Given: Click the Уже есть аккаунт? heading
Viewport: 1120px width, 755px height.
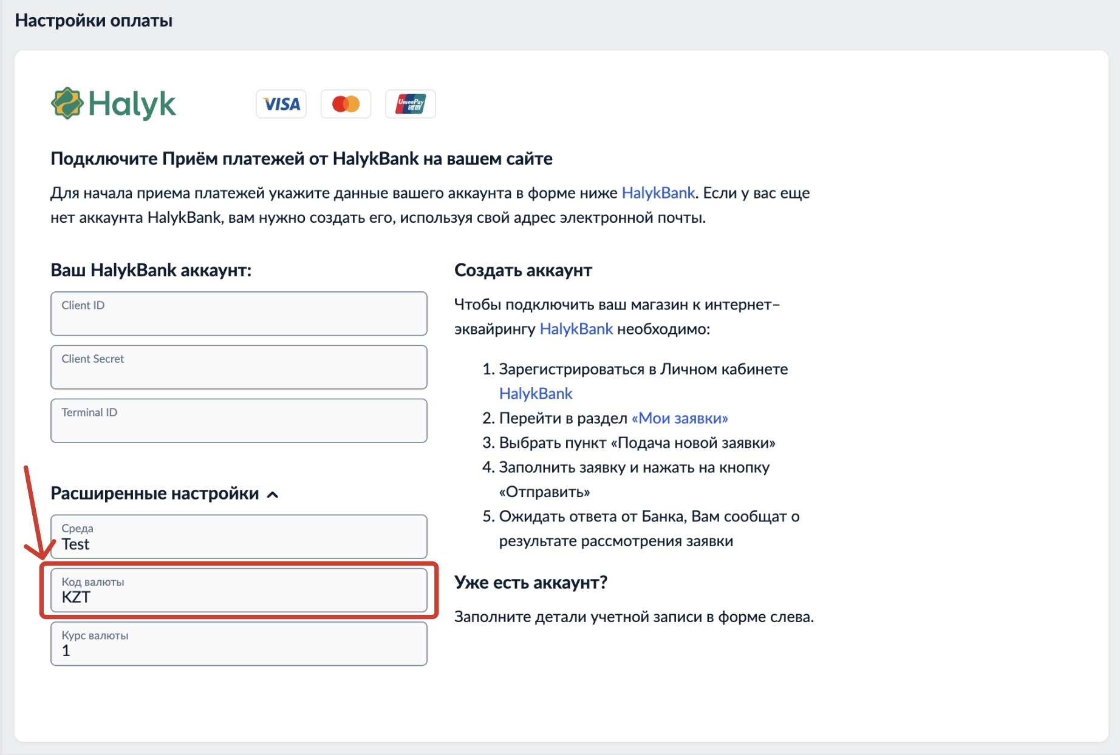Looking at the screenshot, I should pos(530,583).
